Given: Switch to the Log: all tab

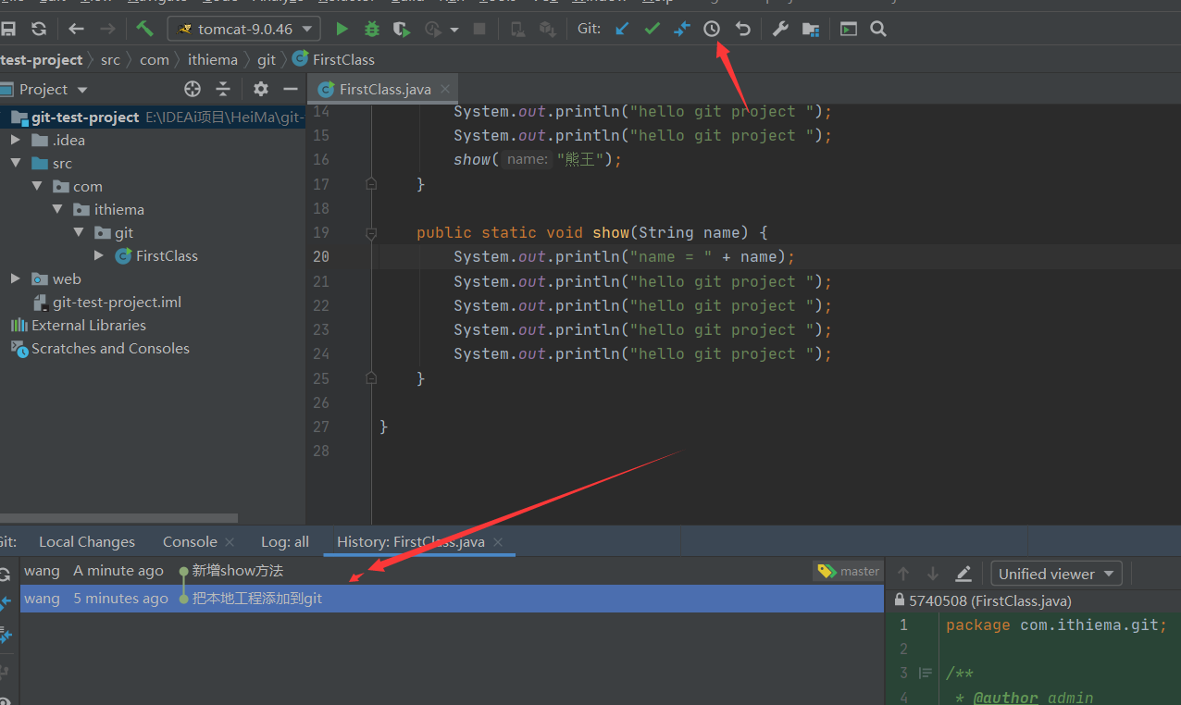Looking at the screenshot, I should [x=285, y=541].
